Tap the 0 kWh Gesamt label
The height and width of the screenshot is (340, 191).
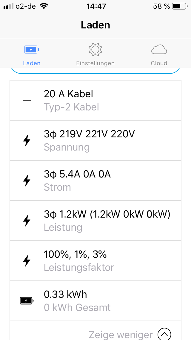(x=77, y=307)
